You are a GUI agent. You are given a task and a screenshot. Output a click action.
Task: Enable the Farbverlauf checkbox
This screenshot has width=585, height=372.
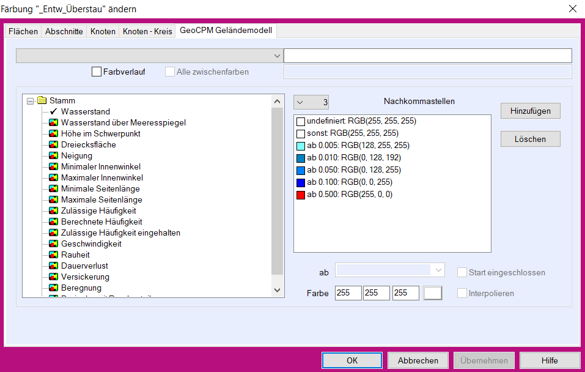97,72
